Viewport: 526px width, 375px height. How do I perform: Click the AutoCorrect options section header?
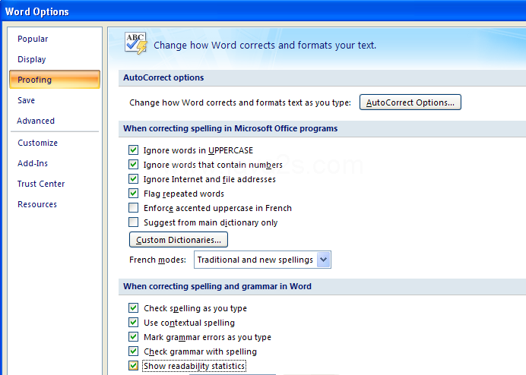tap(322, 77)
